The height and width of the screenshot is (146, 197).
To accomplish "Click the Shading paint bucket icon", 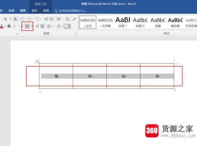I will click(58, 26).
